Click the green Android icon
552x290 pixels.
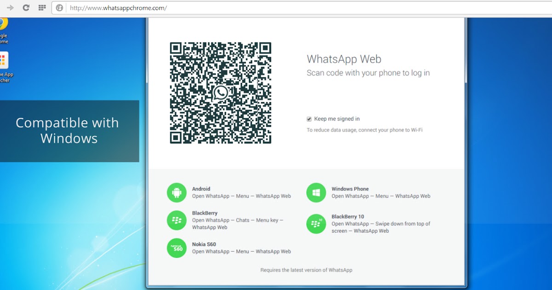tap(177, 192)
